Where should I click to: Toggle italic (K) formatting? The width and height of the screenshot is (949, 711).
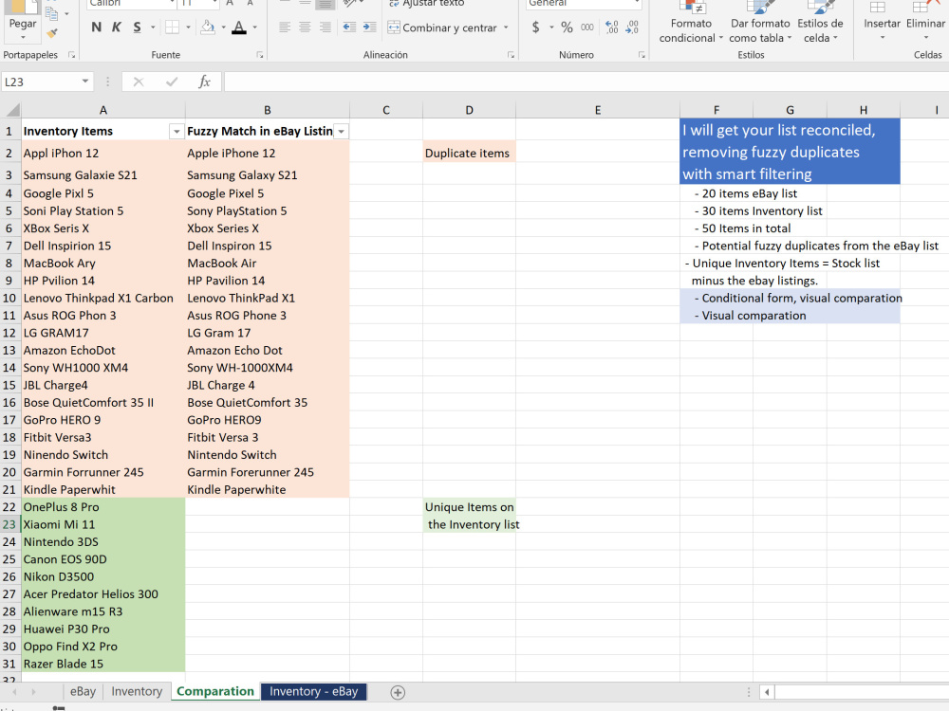tap(117, 27)
